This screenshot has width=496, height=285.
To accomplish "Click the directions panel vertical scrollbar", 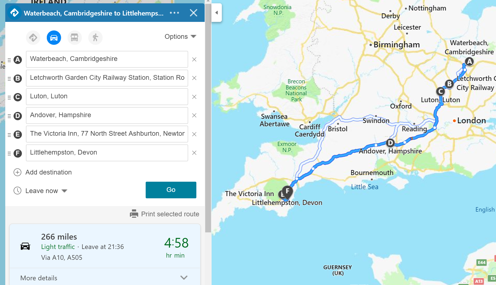I will point(208,116).
